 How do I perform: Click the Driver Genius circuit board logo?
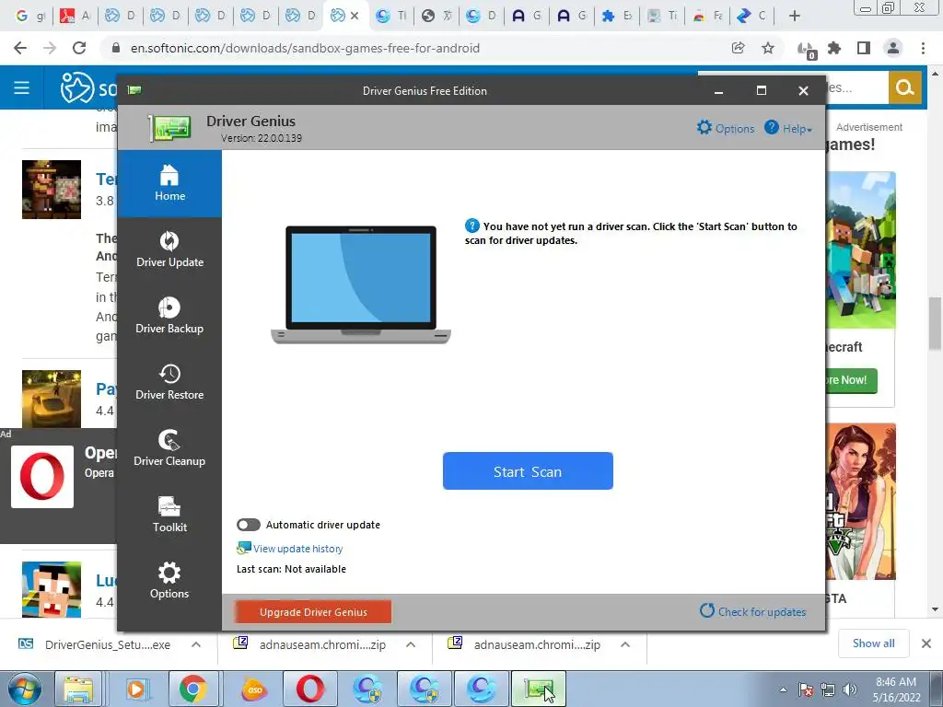pyautogui.click(x=170, y=127)
